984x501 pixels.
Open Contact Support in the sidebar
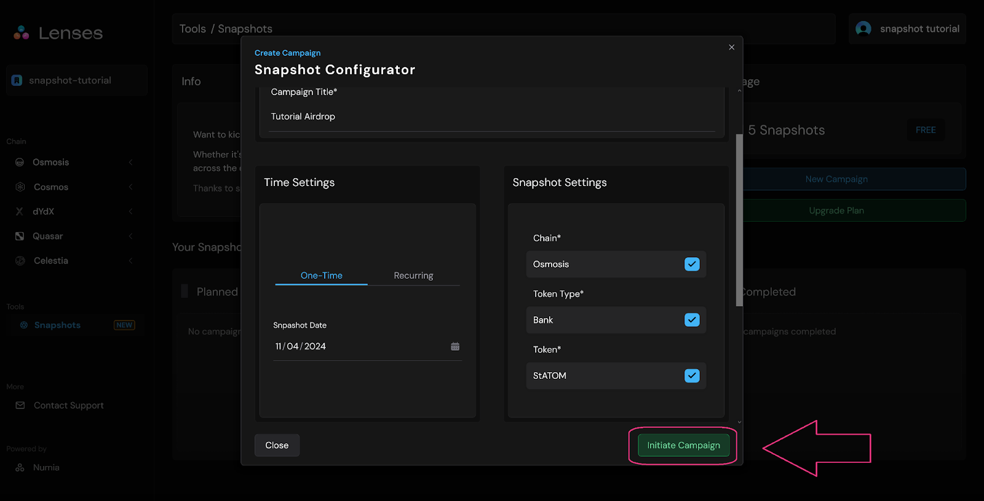pos(68,405)
